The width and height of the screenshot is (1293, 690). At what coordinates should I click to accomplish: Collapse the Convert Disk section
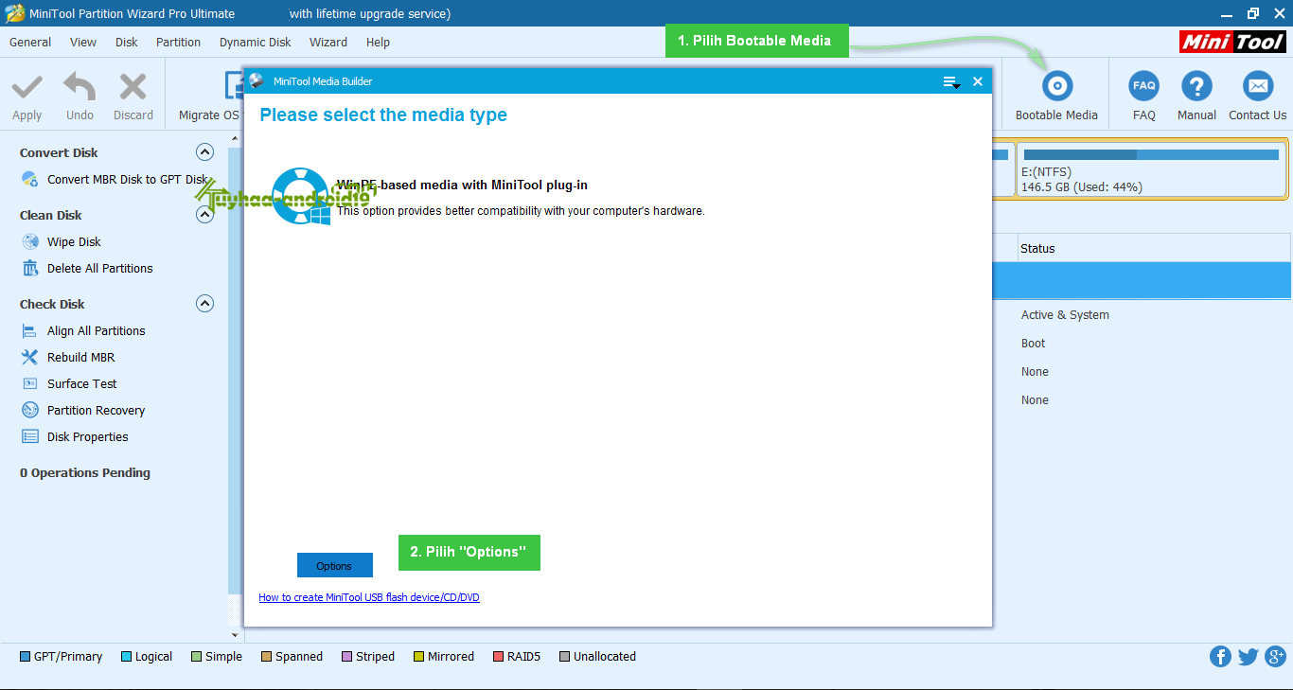pos(204,151)
